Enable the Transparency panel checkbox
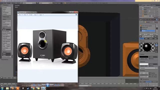 tap(141, 79)
